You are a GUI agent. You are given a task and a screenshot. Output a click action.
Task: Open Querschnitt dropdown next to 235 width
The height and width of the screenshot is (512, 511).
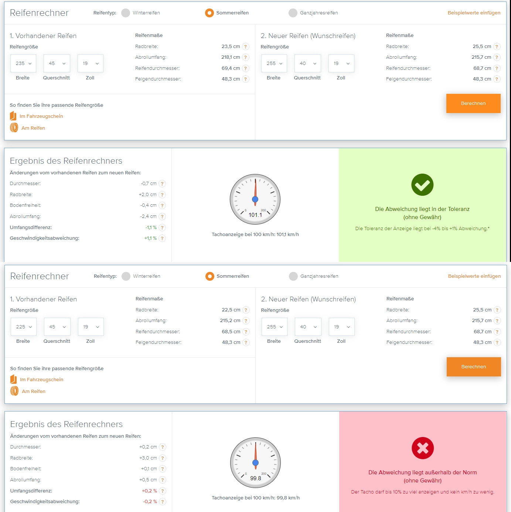coord(57,64)
